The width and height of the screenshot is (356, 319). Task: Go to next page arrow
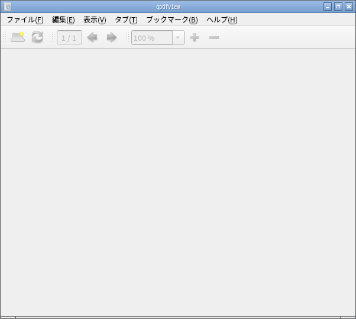112,37
